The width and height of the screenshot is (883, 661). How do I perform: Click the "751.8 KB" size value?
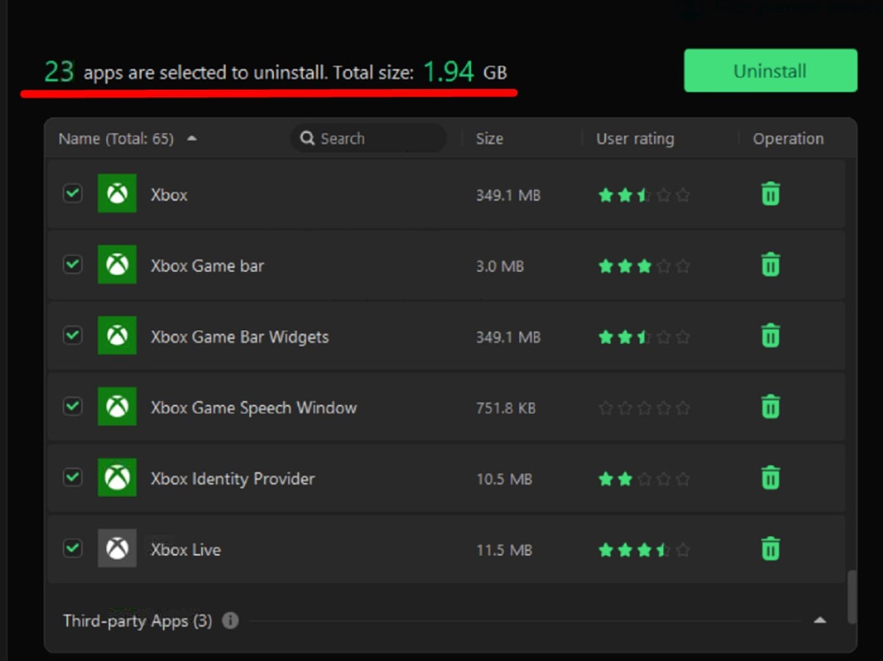coord(506,408)
